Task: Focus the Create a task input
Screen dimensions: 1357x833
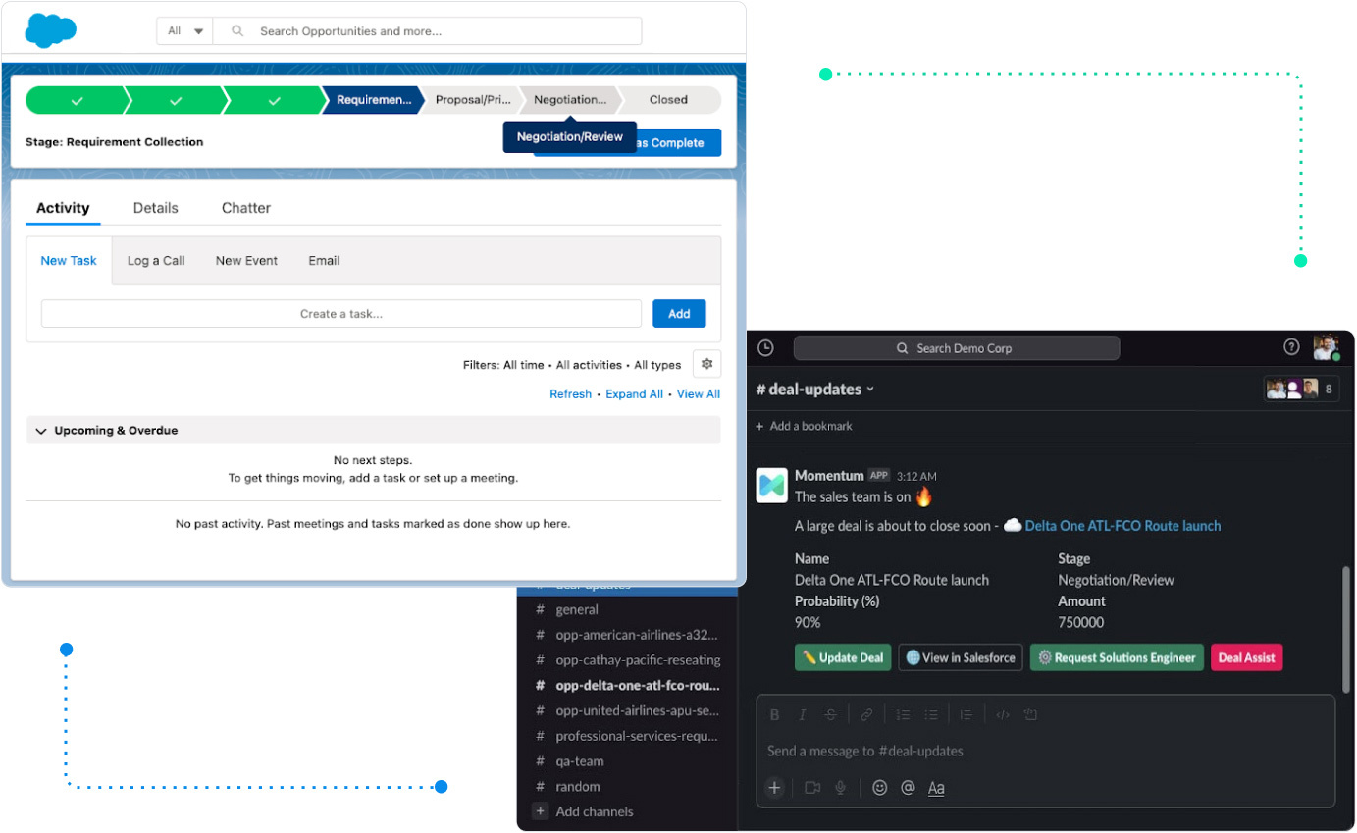Action: [341, 314]
